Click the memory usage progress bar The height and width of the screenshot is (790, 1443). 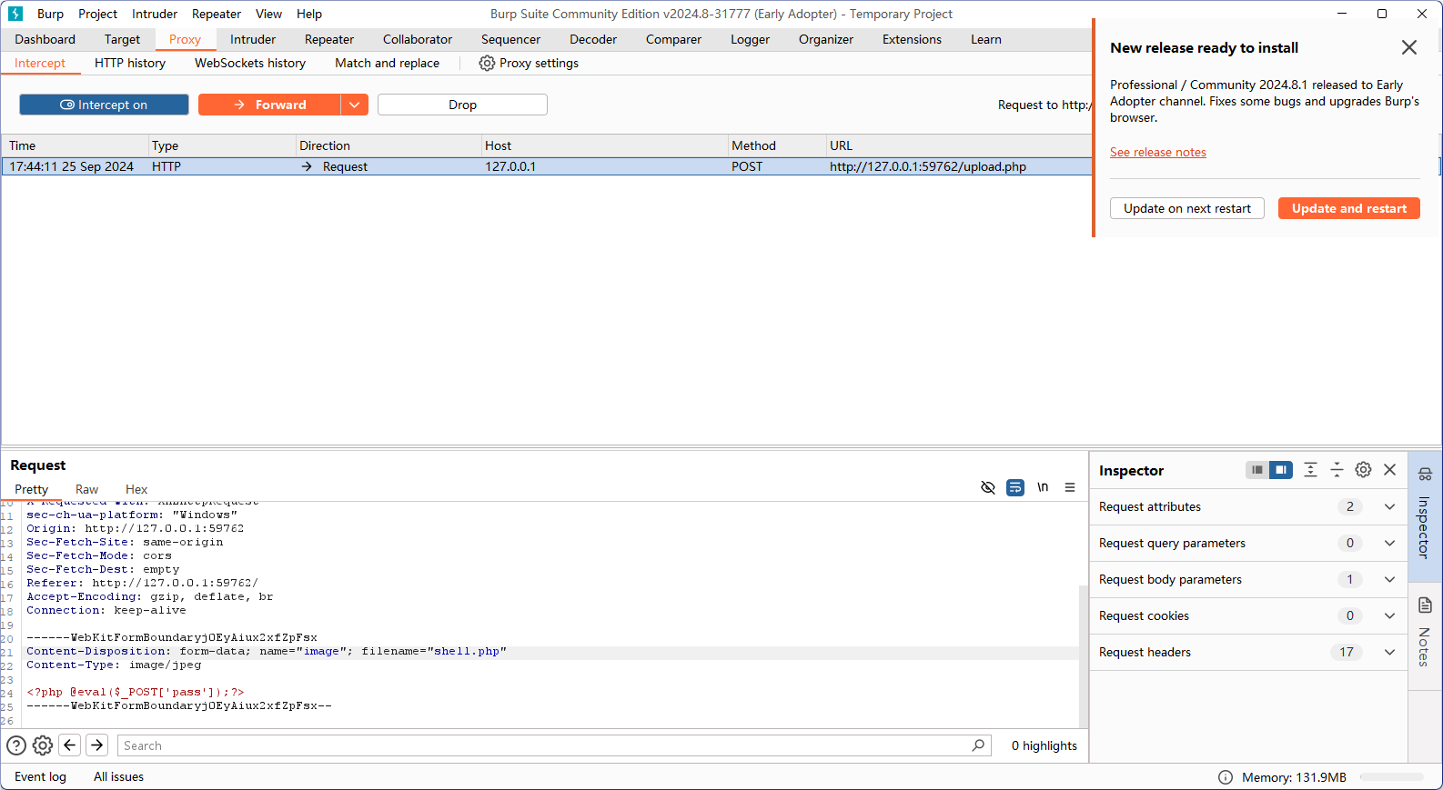click(x=1391, y=777)
